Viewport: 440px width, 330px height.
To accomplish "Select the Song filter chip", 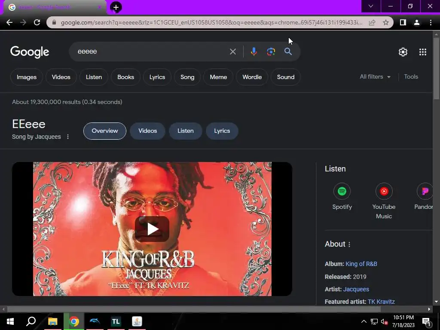I will pyautogui.click(x=187, y=77).
